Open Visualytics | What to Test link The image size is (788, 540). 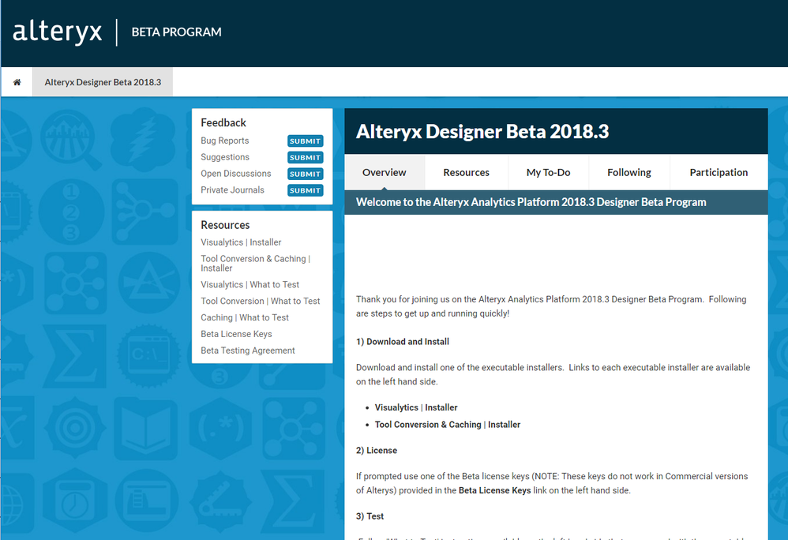[250, 284]
